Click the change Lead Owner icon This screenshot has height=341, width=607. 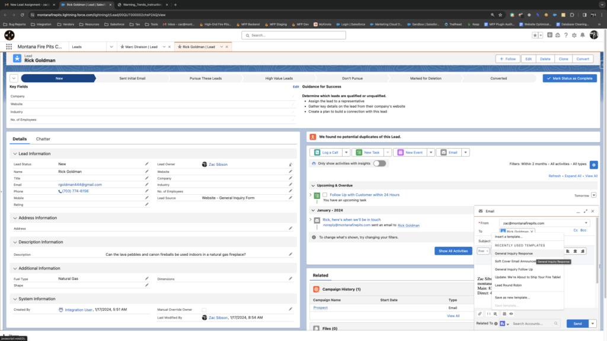point(290,165)
